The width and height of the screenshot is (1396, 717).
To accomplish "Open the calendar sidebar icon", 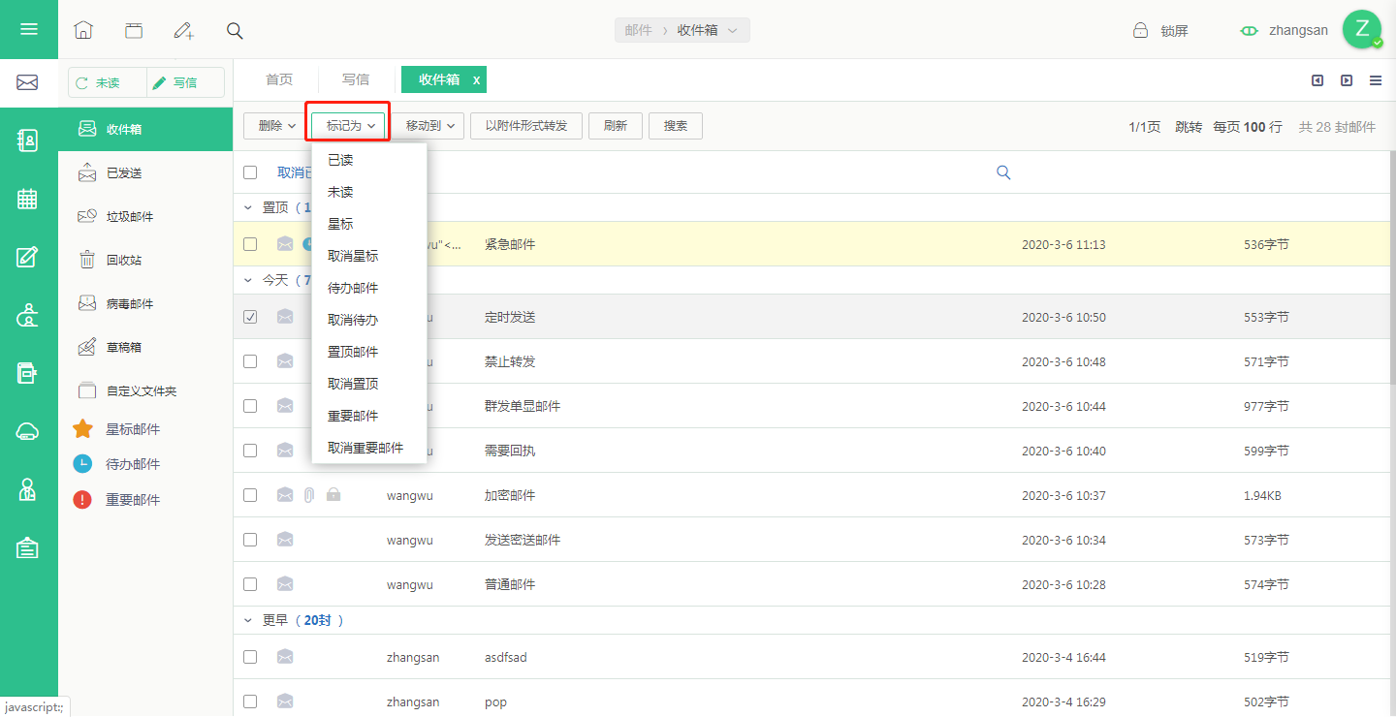I will (27, 199).
